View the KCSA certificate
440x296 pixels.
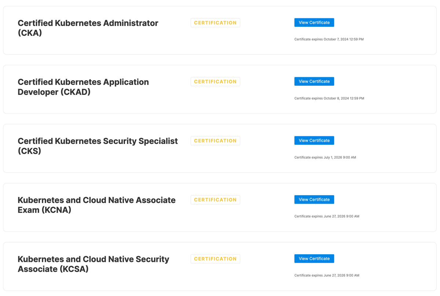(314, 258)
